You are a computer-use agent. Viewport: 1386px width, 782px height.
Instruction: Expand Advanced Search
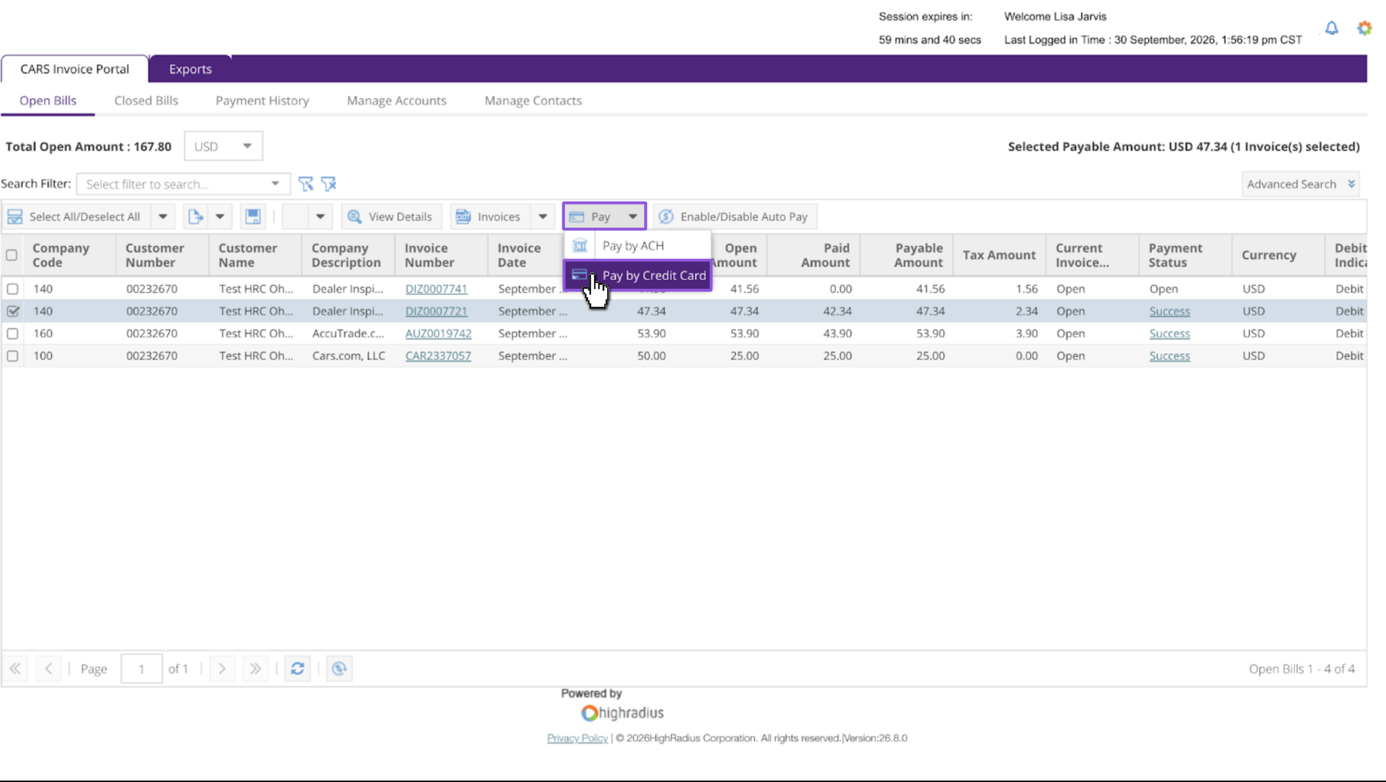[1300, 184]
